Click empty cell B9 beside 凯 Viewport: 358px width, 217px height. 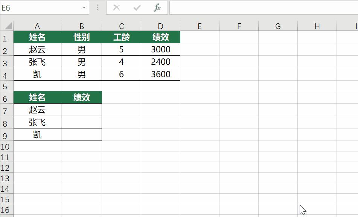82,134
